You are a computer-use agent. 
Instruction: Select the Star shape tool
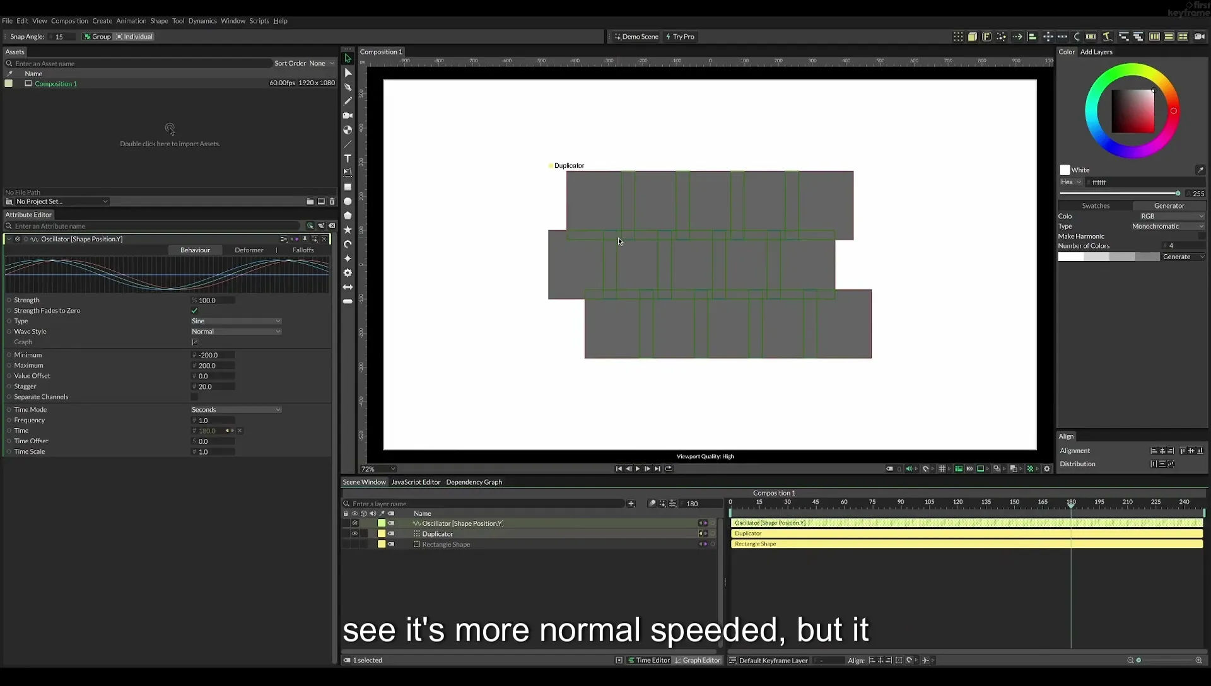[x=348, y=230]
